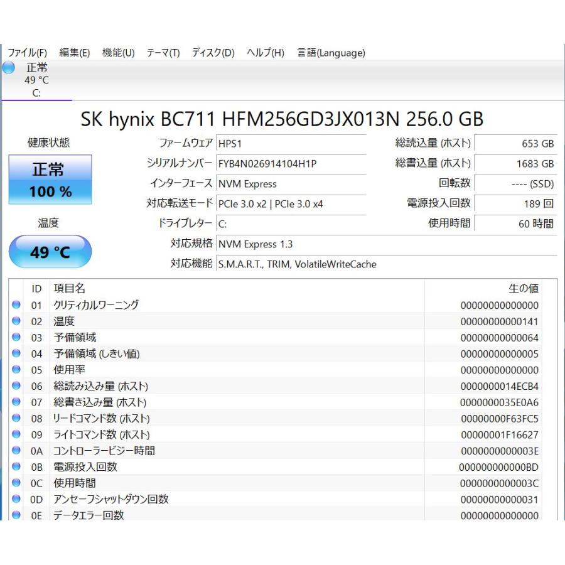Click status dot for row 0E データエラー回数

(16, 515)
